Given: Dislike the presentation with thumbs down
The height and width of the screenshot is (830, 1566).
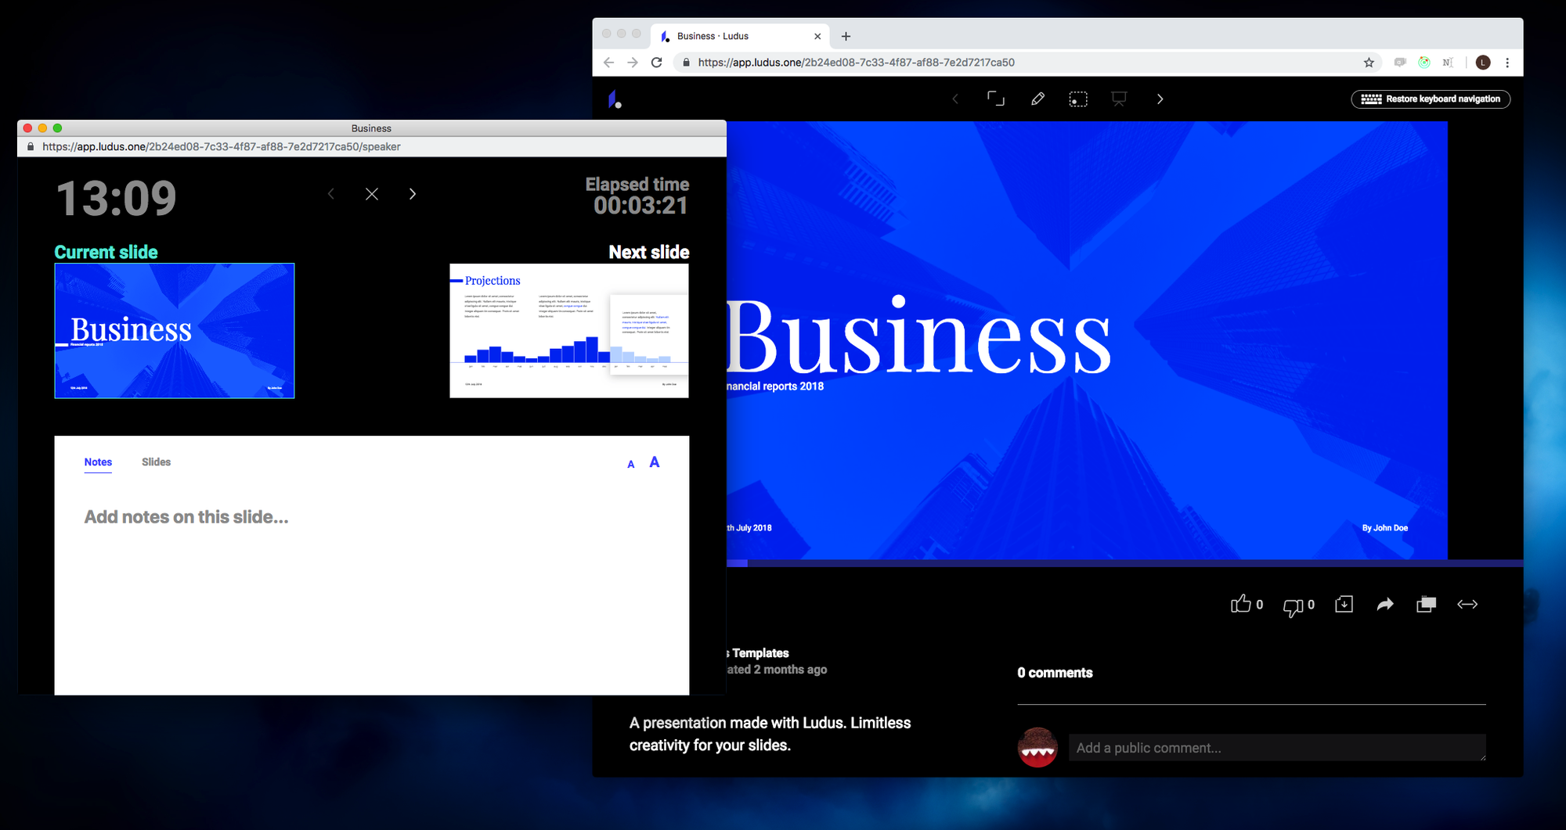Looking at the screenshot, I should 1293,606.
